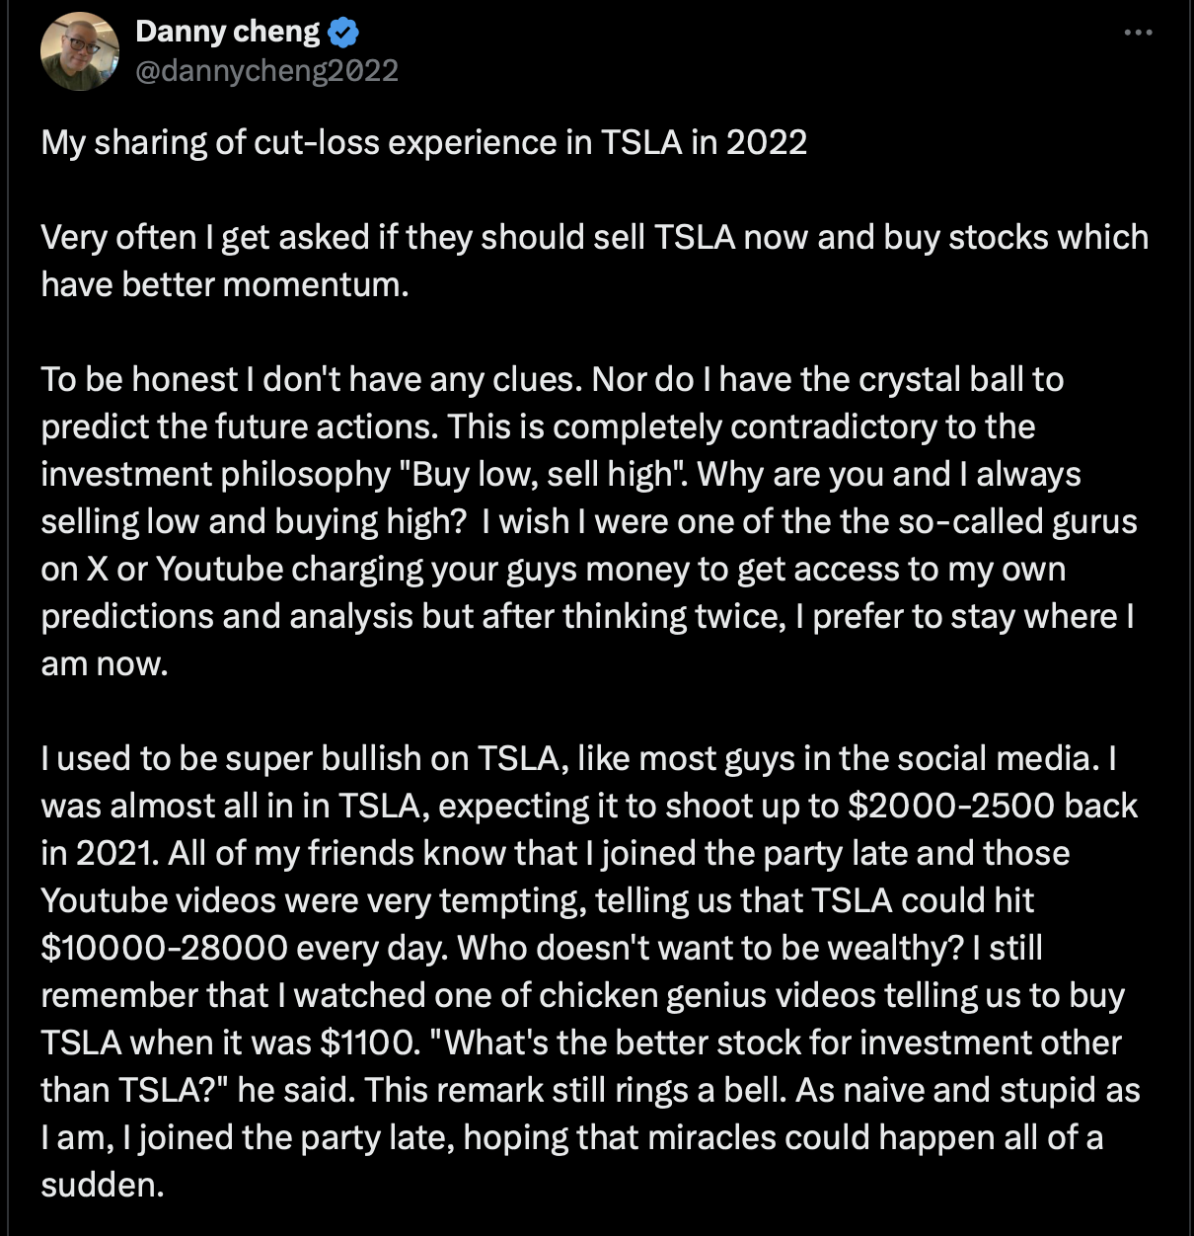
Task: Click the "$10000-28000" figure in the post
Action: (164, 948)
